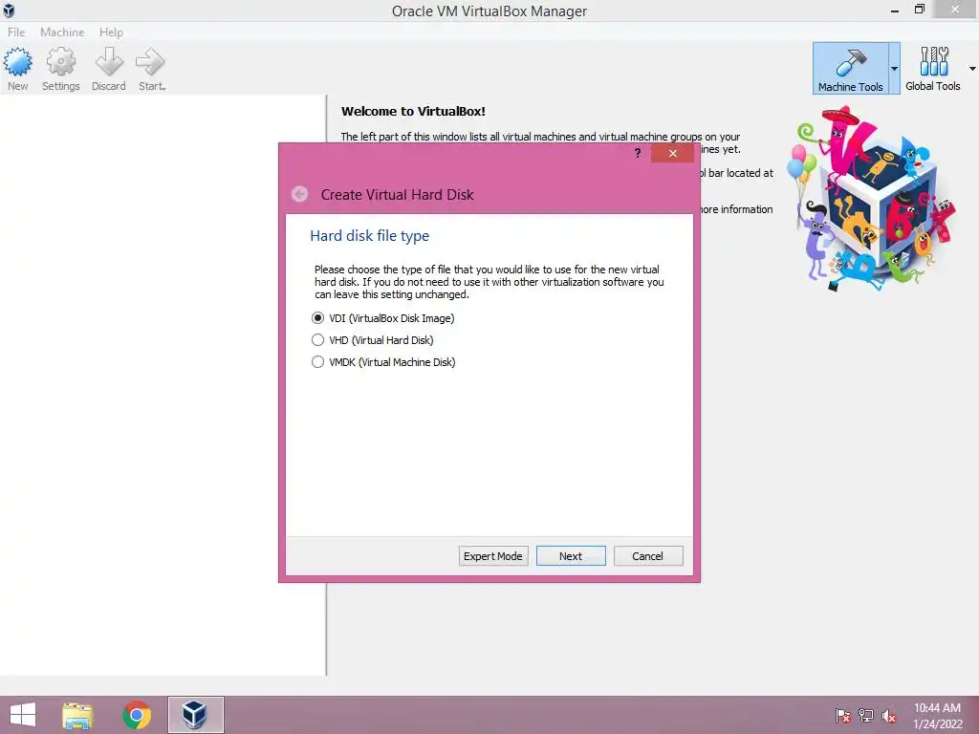This screenshot has width=979, height=734.
Task: Minimize the VirtualBox Manager window
Action: [894, 10]
